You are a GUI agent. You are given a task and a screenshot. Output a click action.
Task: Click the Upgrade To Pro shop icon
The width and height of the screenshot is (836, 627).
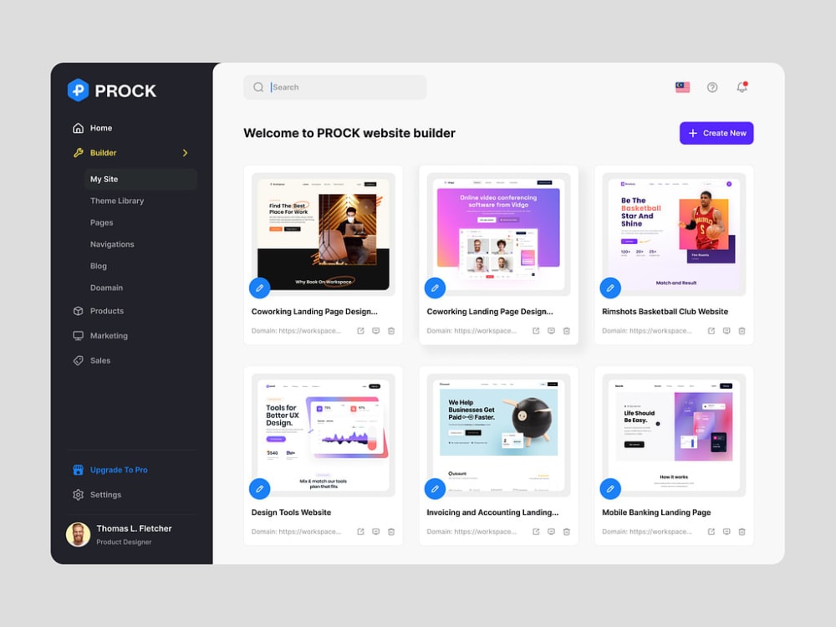pyautogui.click(x=79, y=470)
